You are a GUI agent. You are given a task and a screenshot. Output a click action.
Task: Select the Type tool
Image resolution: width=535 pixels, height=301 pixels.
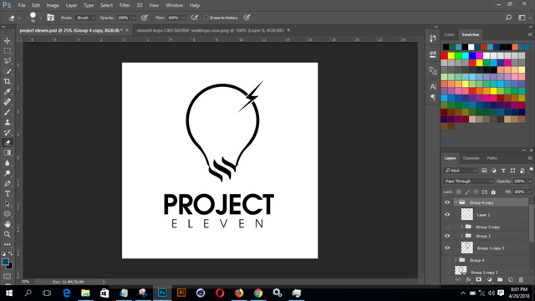(8, 194)
